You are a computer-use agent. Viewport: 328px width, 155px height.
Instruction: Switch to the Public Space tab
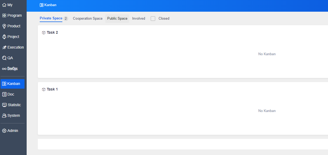[x=117, y=19]
